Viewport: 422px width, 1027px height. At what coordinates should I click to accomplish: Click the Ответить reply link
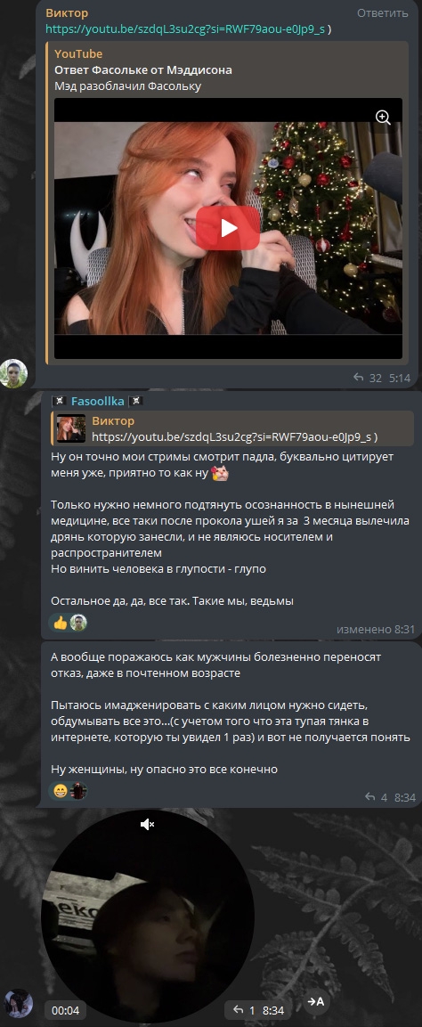click(382, 13)
